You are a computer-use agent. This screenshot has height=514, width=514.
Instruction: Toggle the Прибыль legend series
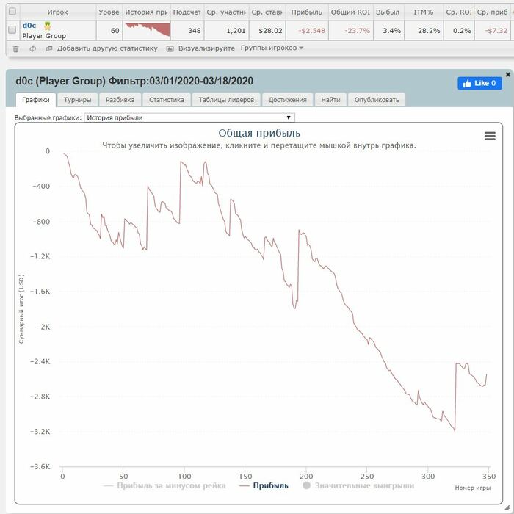[x=264, y=485]
